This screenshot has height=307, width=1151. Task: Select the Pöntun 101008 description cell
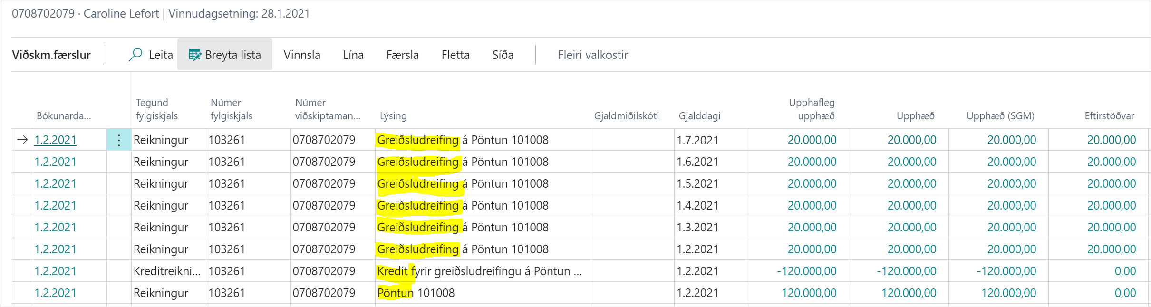point(416,293)
